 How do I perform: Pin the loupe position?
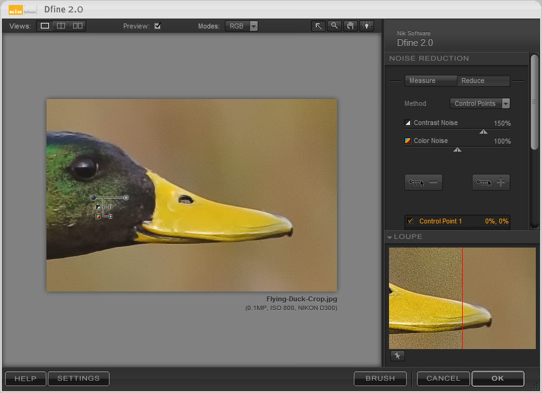click(x=398, y=356)
